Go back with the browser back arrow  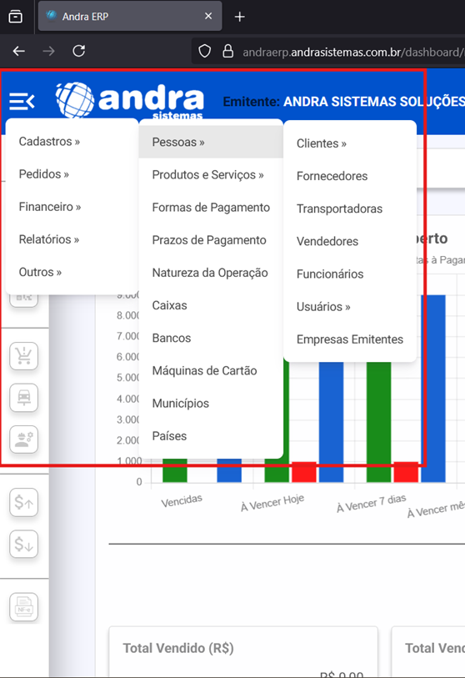pyautogui.click(x=18, y=52)
